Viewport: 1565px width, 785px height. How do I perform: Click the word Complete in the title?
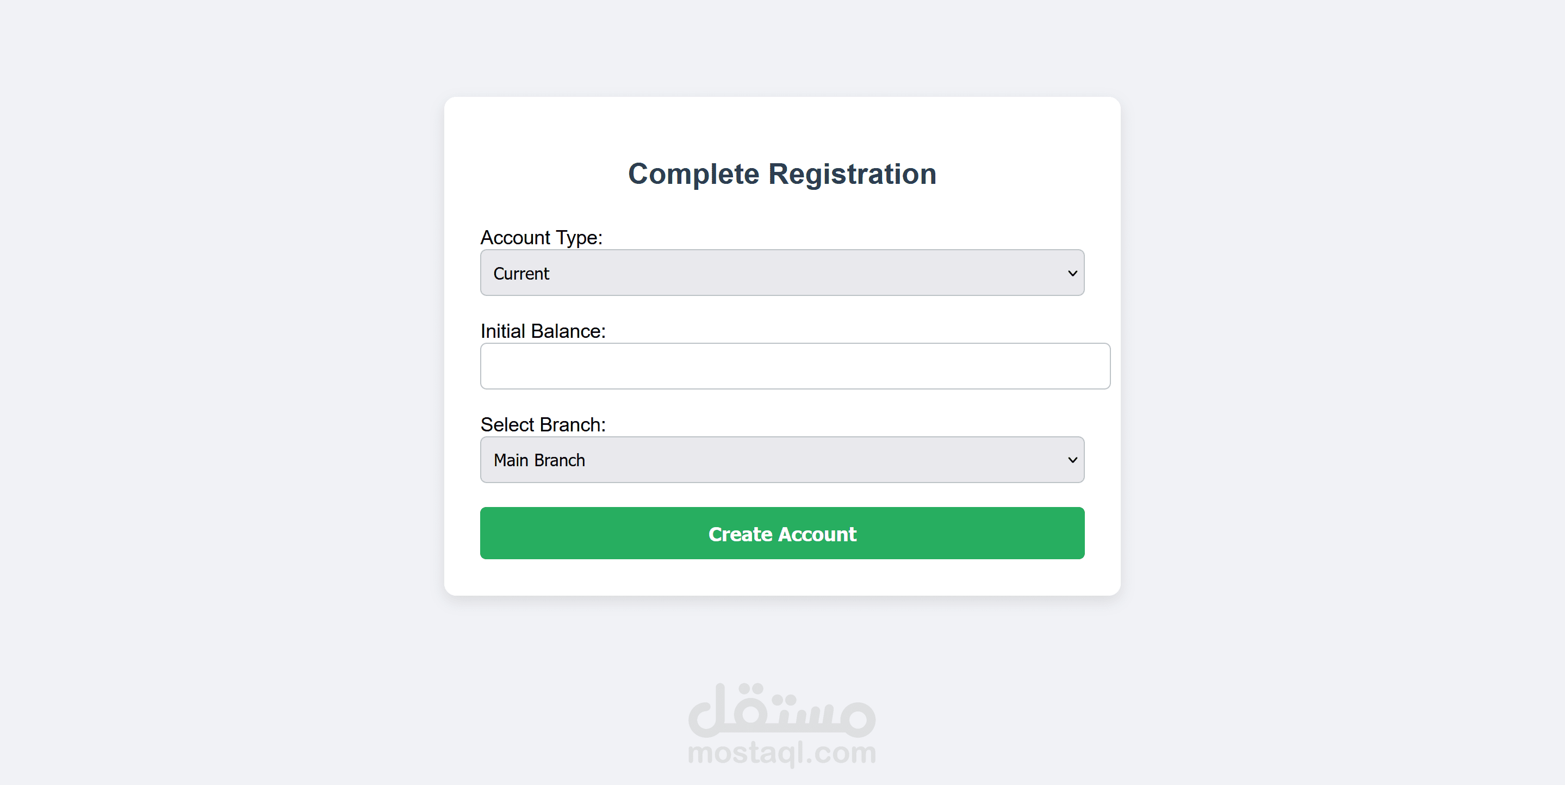pyautogui.click(x=694, y=175)
